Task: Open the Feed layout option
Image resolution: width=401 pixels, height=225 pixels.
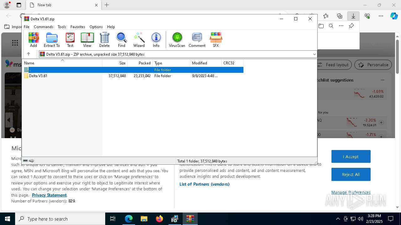Action: (334, 65)
